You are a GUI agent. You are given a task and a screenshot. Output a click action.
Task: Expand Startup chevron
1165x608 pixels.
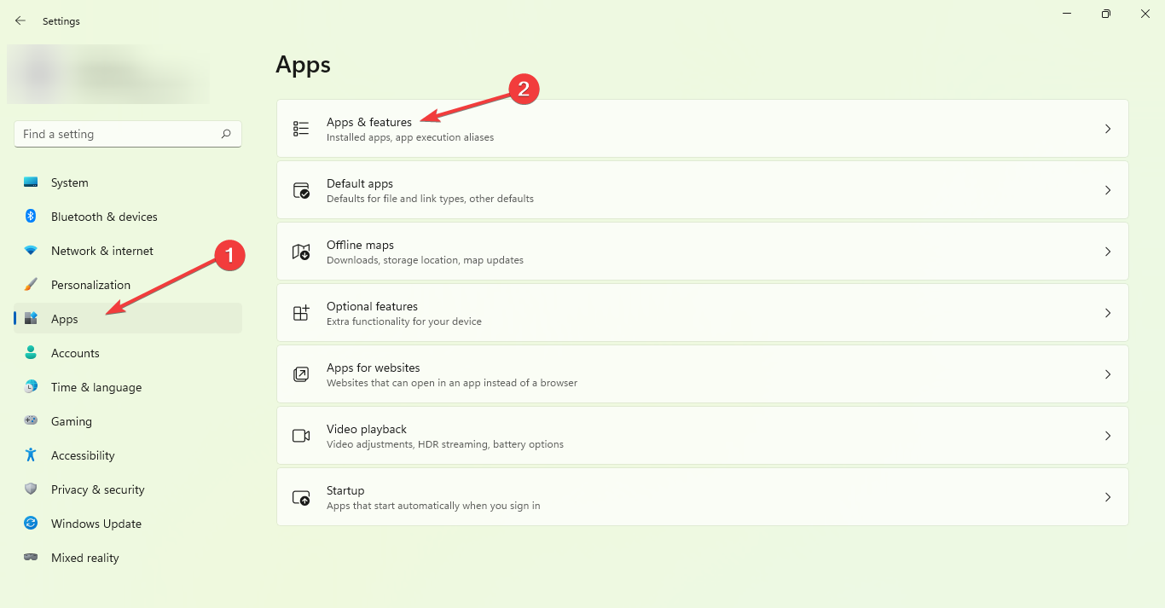pos(1108,497)
